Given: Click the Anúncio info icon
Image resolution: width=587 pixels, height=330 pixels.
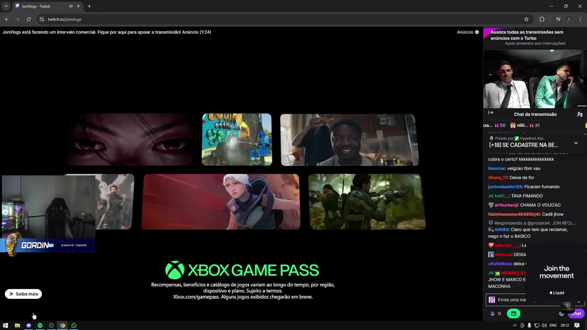Looking at the screenshot, I should pyautogui.click(x=477, y=32).
